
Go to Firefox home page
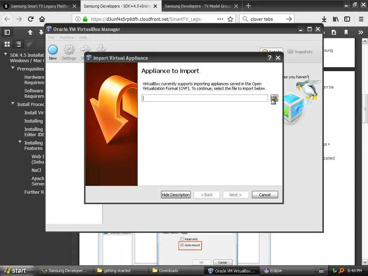(x=42, y=19)
